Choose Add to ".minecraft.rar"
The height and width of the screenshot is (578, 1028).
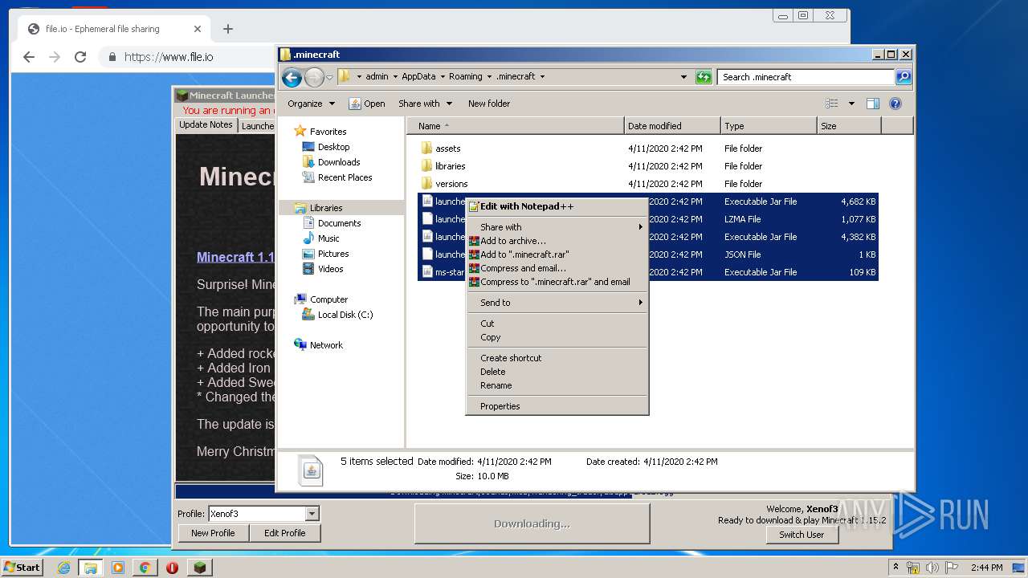pyautogui.click(x=557, y=254)
